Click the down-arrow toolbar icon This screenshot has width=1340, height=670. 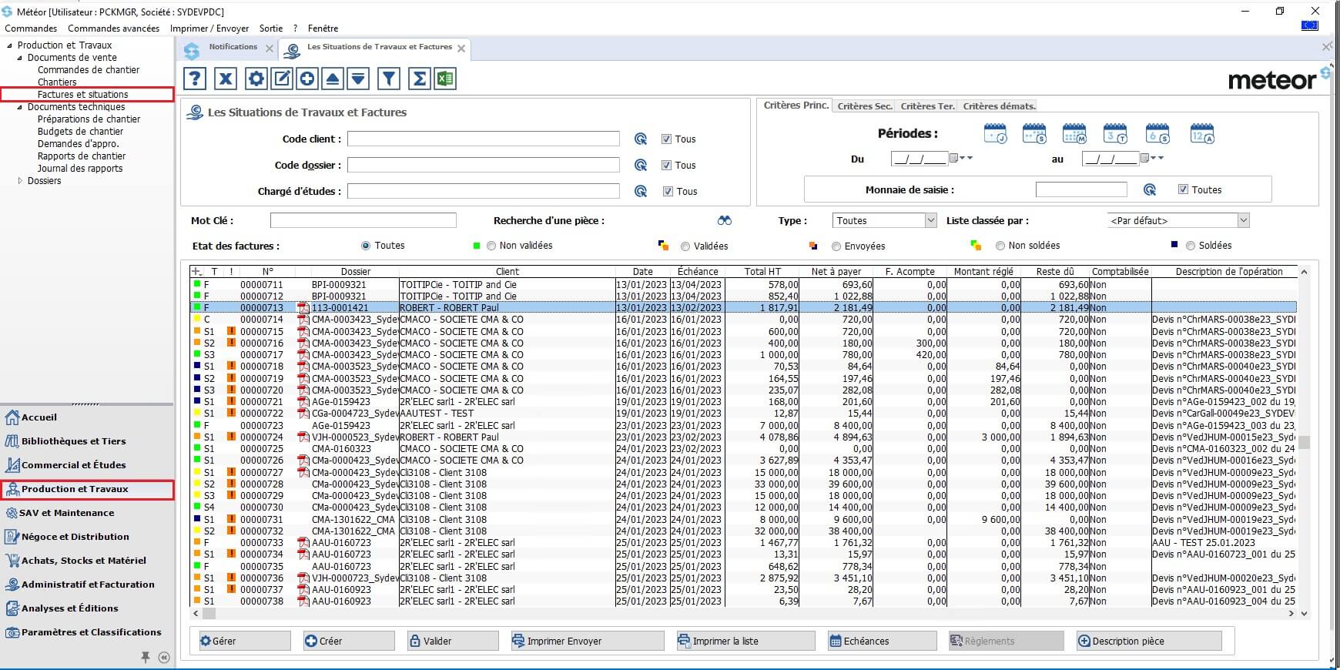tap(358, 79)
